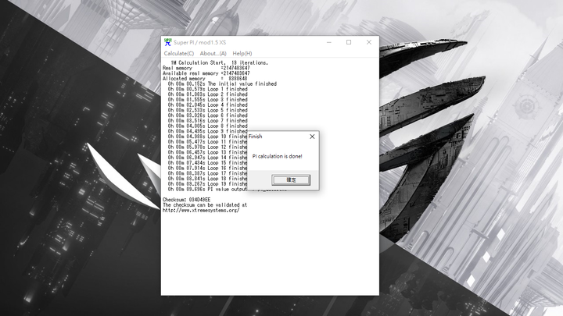Click the 'Loop 17' line
Screen dimensions: 563x316
(x=207, y=173)
